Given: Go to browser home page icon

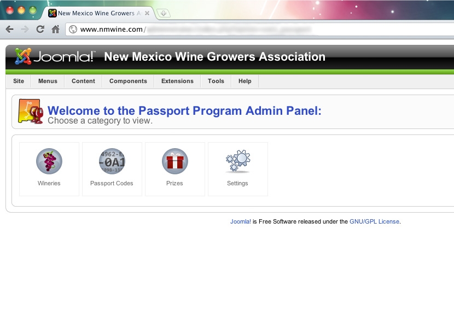Looking at the screenshot, I should pos(55,29).
